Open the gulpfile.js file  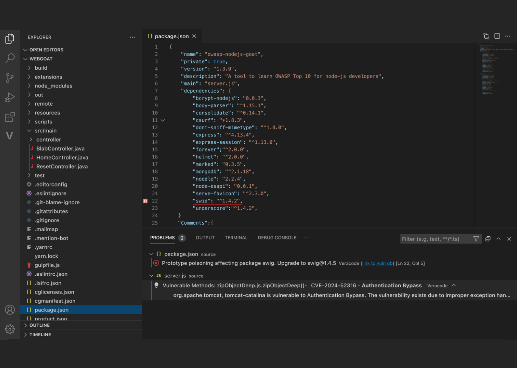[x=47, y=265]
